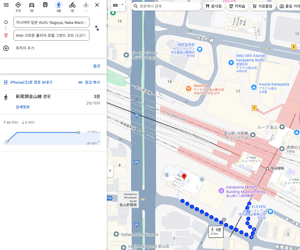
Task: Select walking mode showing 3분
Action: (x=59, y=7)
